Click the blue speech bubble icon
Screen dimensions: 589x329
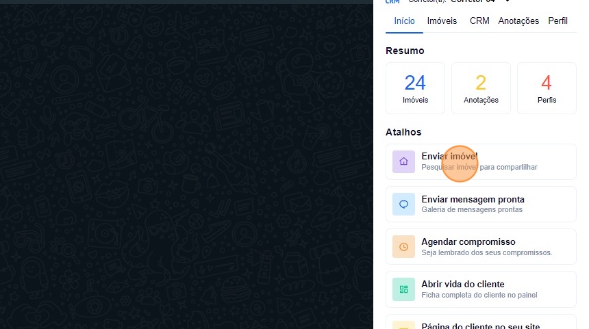click(x=403, y=205)
